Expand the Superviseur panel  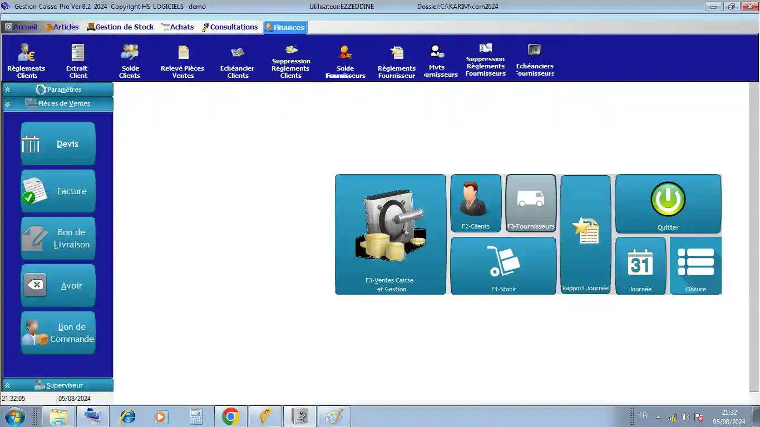[58, 385]
